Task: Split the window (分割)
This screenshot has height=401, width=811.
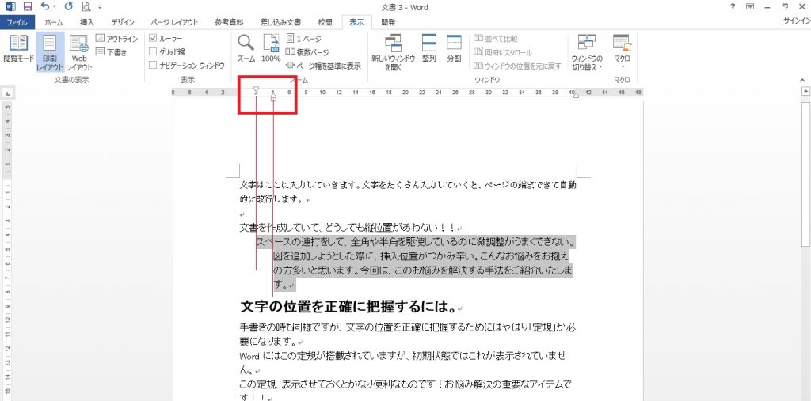Action: click(454, 49)
